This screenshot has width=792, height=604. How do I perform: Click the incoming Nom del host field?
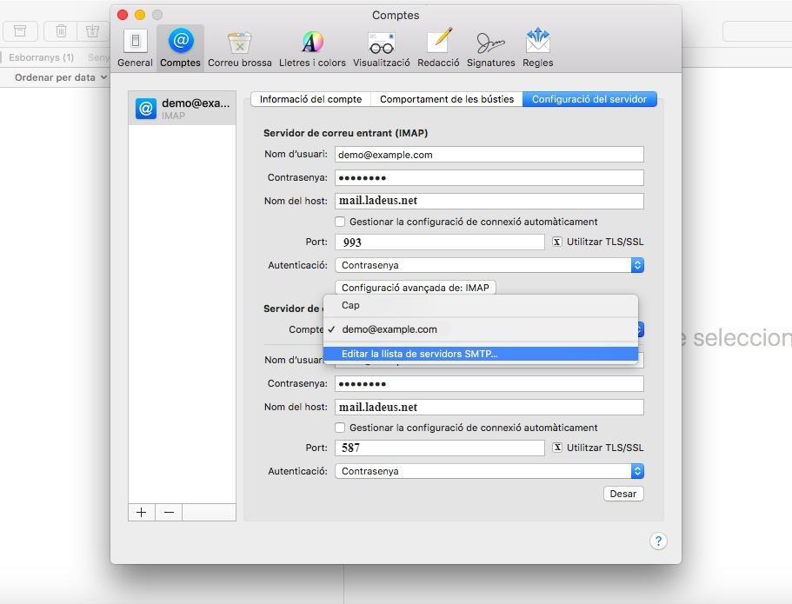coord(489,201)
